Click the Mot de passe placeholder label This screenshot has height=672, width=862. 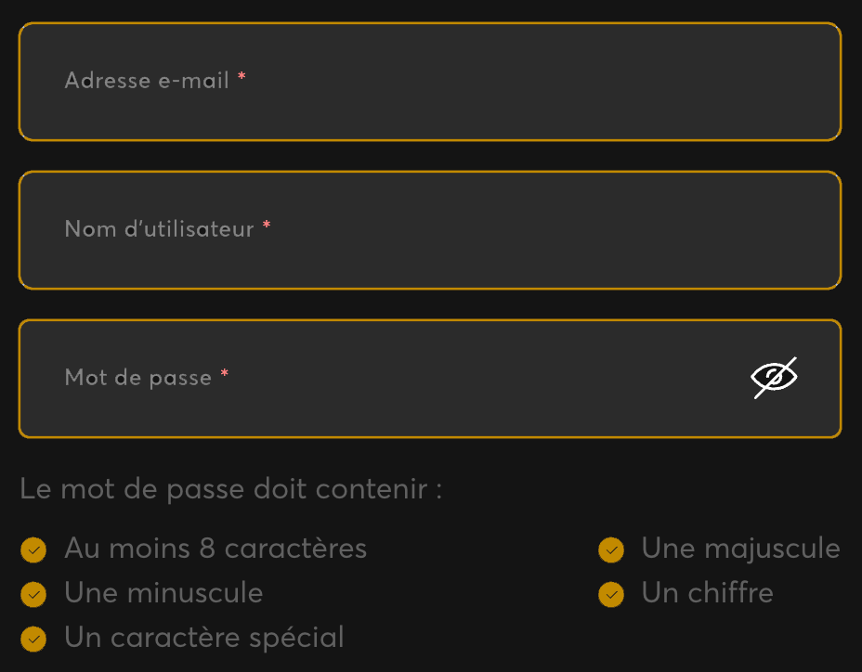coord(138,378)
